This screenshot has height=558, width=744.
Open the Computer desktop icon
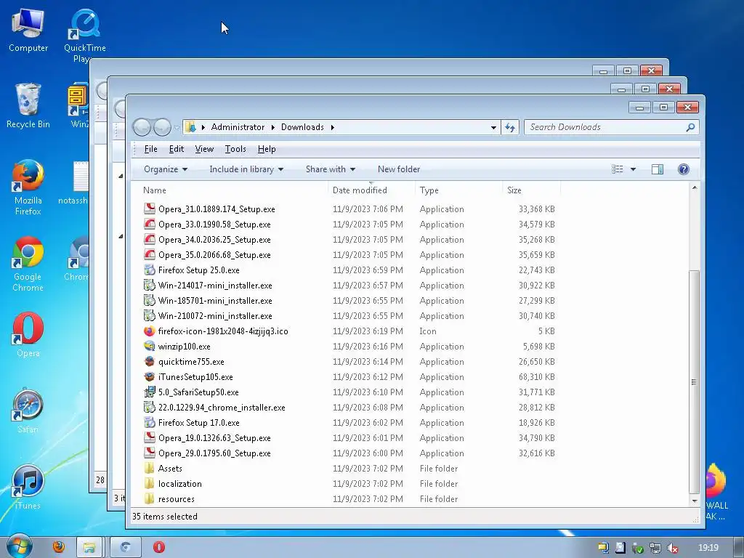coord(28,31)
